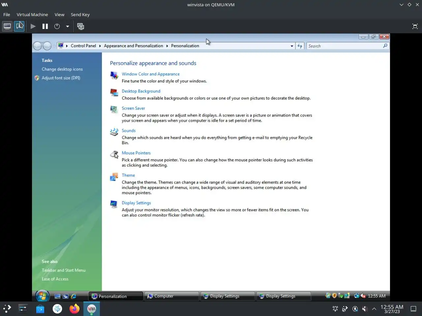422x316 pixels.
Task: Click Show Desktop quick launch icon
Action: click(x=57, y=296)
